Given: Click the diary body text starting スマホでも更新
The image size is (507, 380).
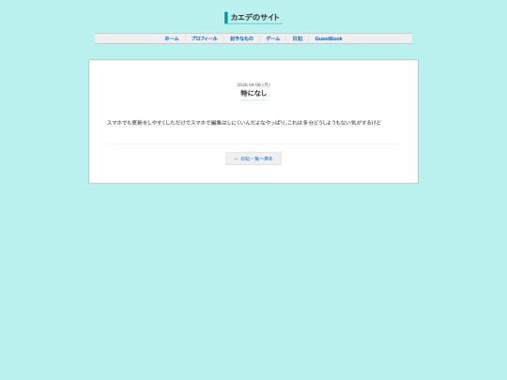Looking at the screenshot, I should [x=244, y=123].
